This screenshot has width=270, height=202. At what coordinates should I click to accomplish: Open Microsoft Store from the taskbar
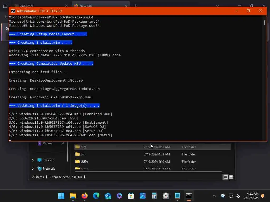(x=131, y=196)
